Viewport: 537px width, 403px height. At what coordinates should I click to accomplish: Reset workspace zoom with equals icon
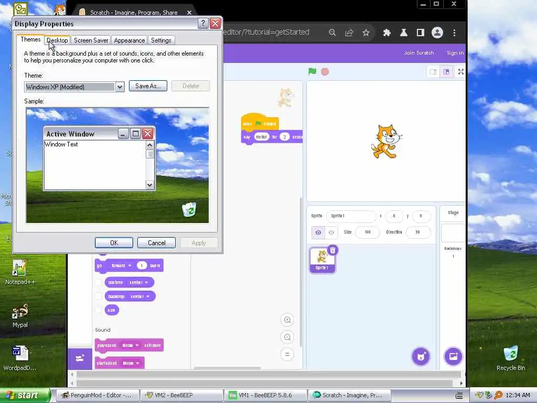pyautogui.click(x=287, y=354)
